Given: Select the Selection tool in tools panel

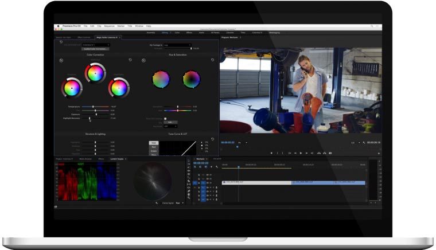Looking at the screenshot, I should [189, 161].
